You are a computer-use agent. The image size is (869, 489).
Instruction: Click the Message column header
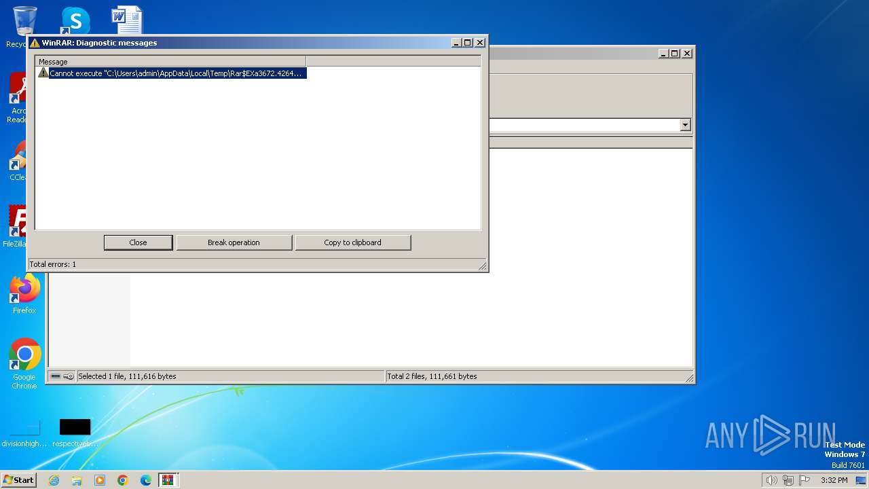coord(170,61)
